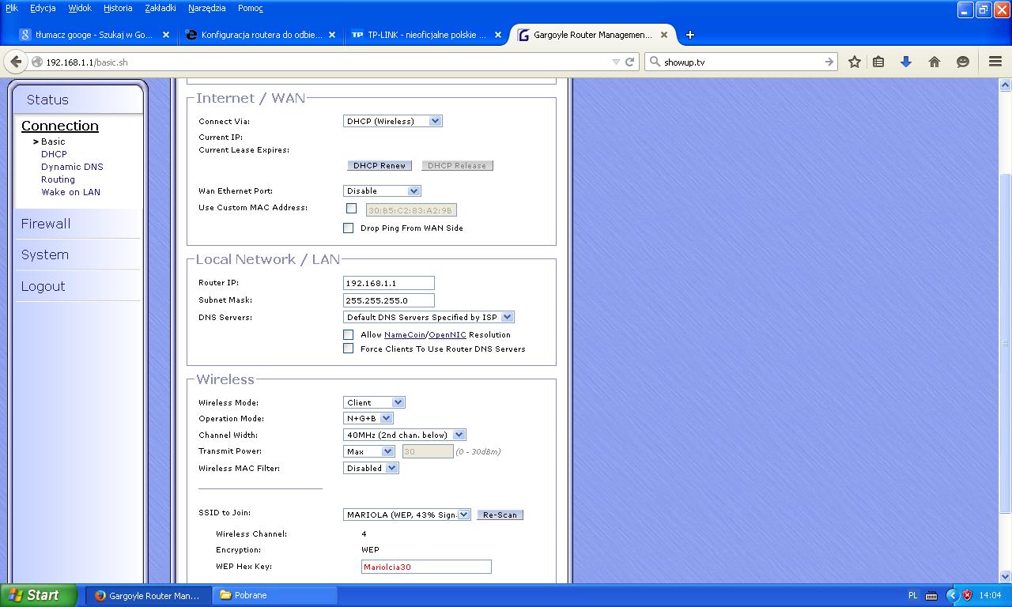Check Force Clients To Use Router DNS Servers
Image resolution: width=1012 pixels, height=607 pixels.
(348, 348)
